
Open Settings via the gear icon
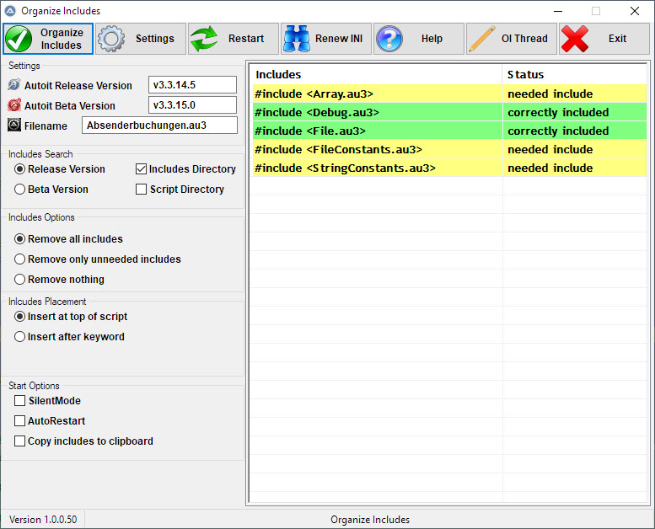111,39
